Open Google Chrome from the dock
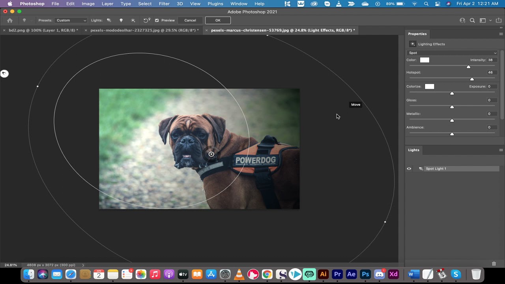The width and height of the screenshot is (505, 284). (267, 274)
